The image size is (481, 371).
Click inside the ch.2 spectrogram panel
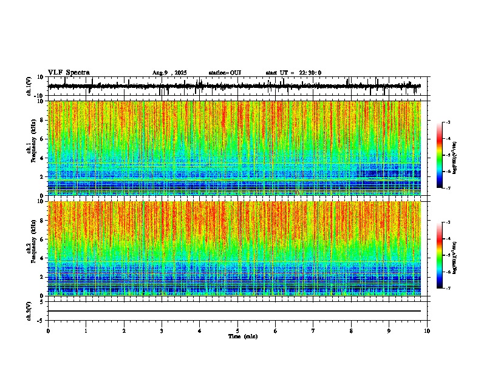[234, 249]
